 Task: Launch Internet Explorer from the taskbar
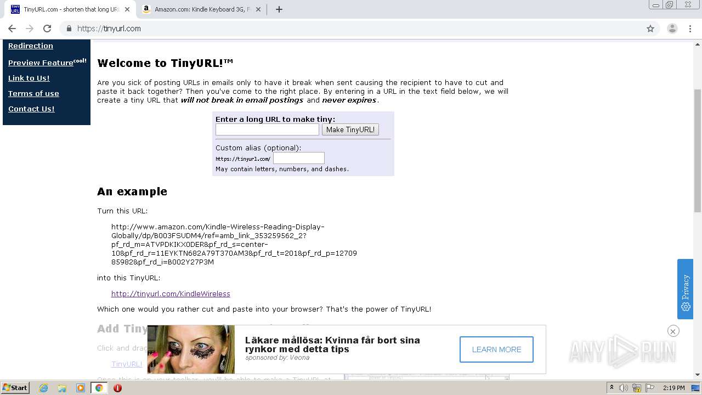tap(43, 388)
